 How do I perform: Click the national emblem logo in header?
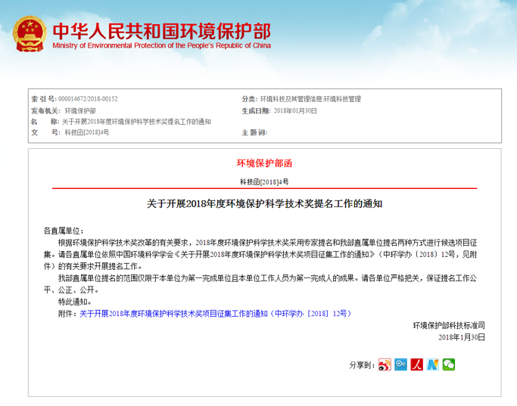[28, 35]
